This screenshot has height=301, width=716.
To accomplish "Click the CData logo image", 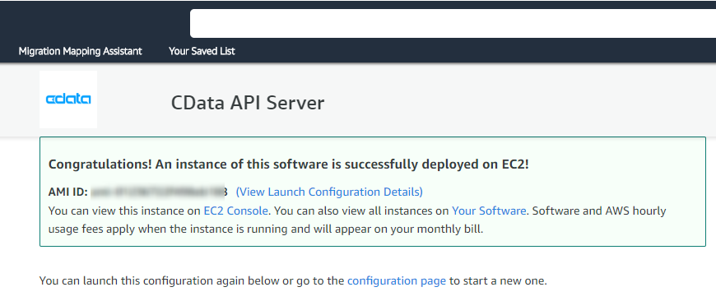I will click(68, 100).
